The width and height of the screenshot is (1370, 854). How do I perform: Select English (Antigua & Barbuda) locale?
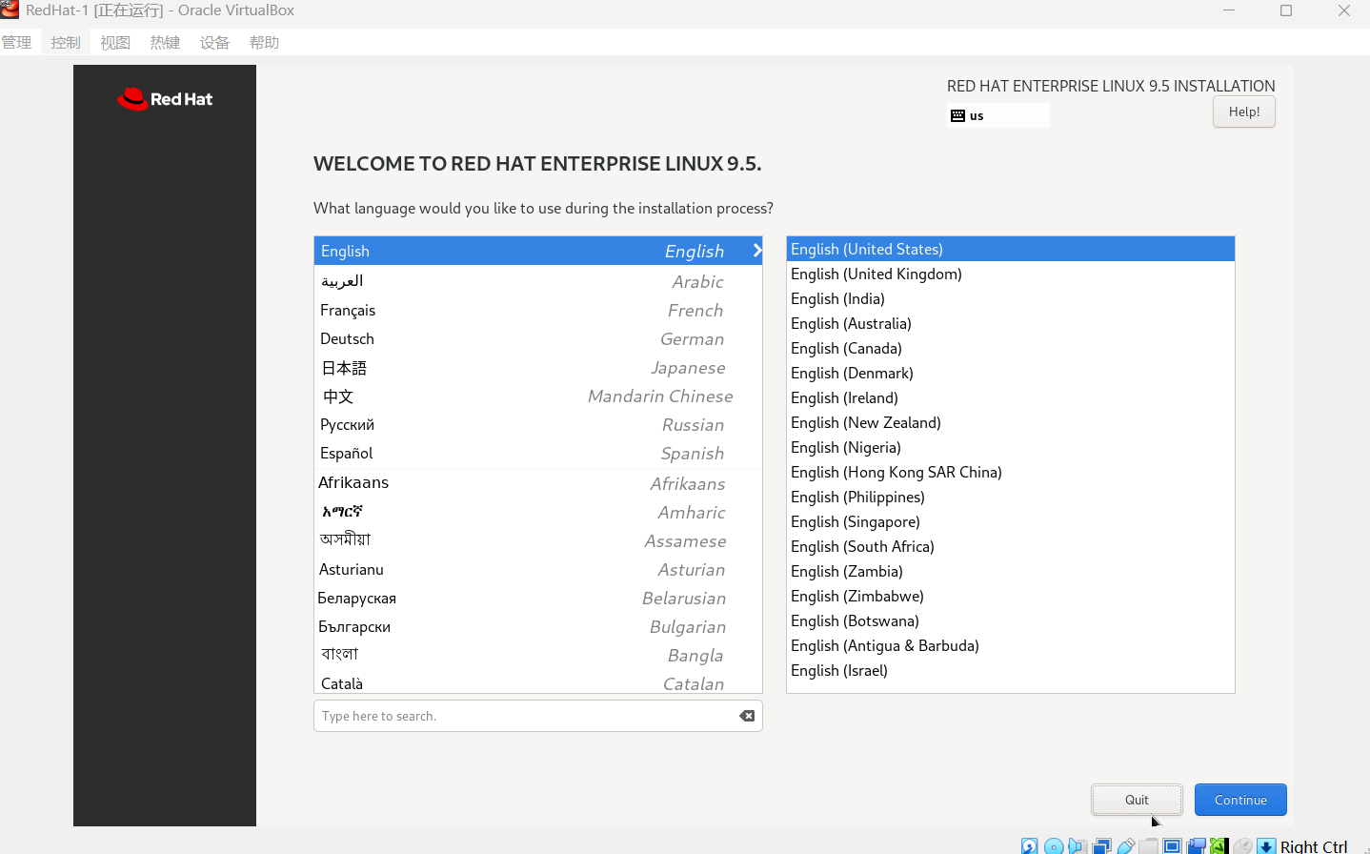coord(1011,645)
